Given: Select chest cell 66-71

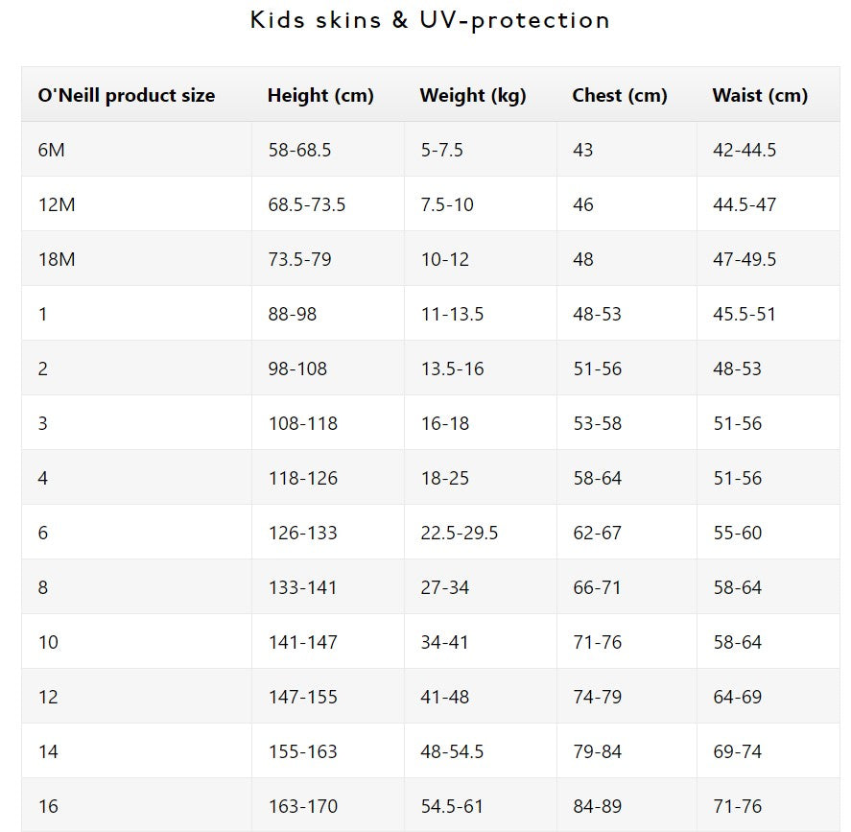Looking at the screenshot, I should point(598,587).
